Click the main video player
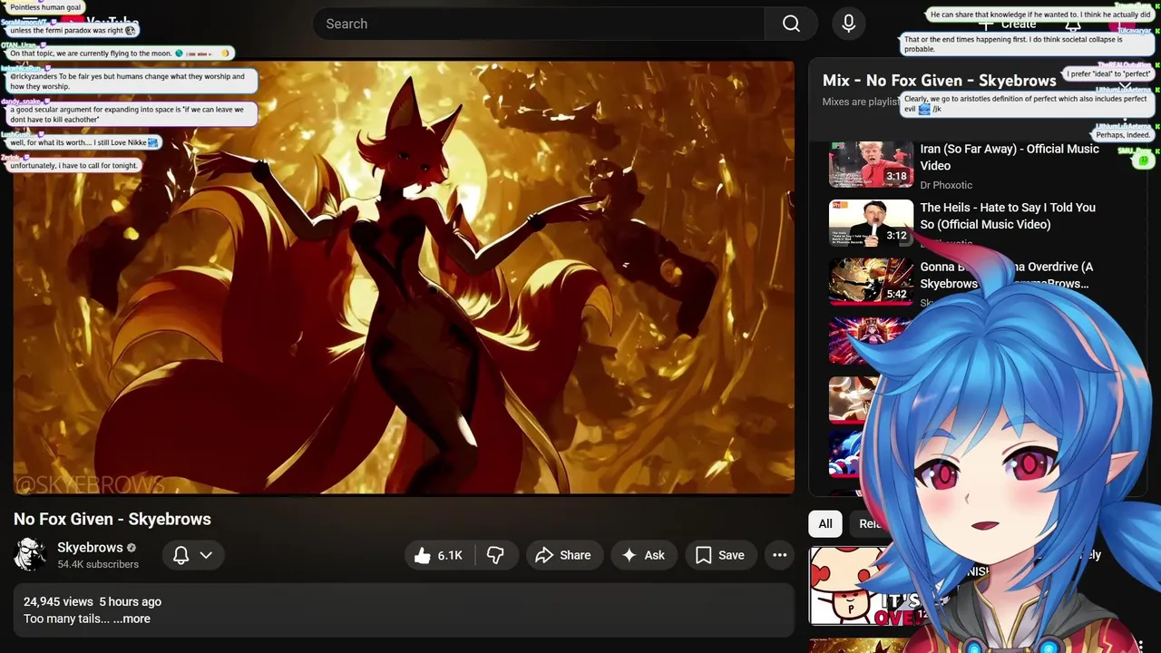Viewport: 1161px width, 653px height. coord(404,278)
